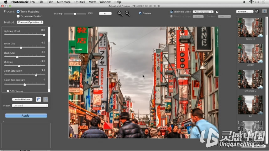The width and height of the screenshot is (269, 151).
Task: Open the Utilities menu
Action: pos(80,2)
